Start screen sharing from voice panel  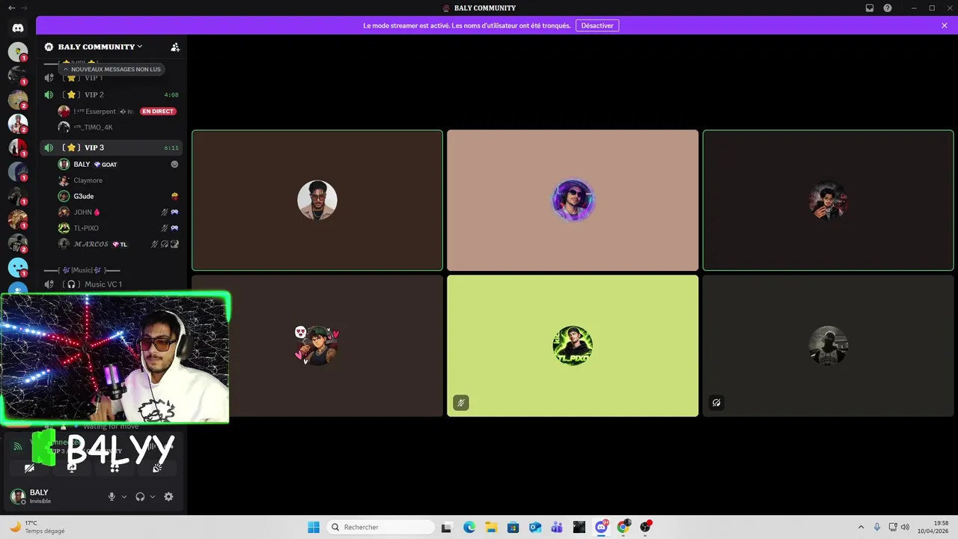[x=72, y=468]
